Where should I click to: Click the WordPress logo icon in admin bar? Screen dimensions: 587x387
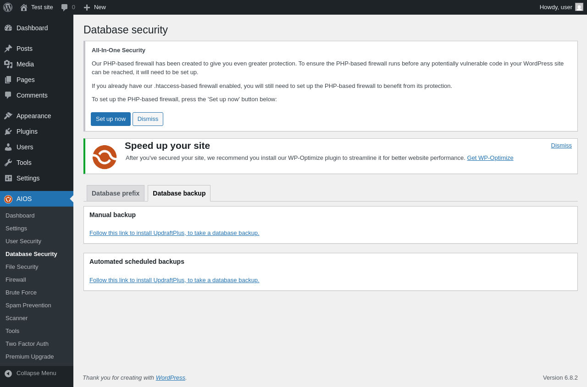coord(8,7)
